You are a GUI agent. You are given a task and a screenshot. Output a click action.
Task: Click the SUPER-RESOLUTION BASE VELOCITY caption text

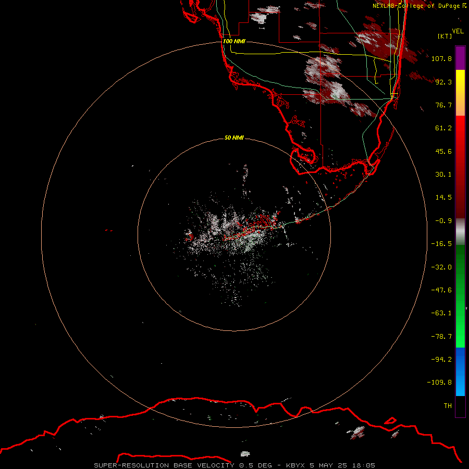click(x=164, y=465)
